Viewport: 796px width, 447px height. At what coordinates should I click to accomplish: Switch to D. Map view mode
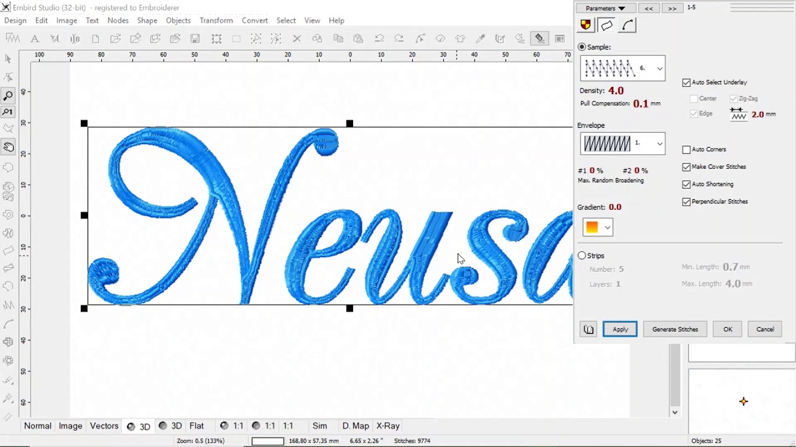(x=356, y=426)
